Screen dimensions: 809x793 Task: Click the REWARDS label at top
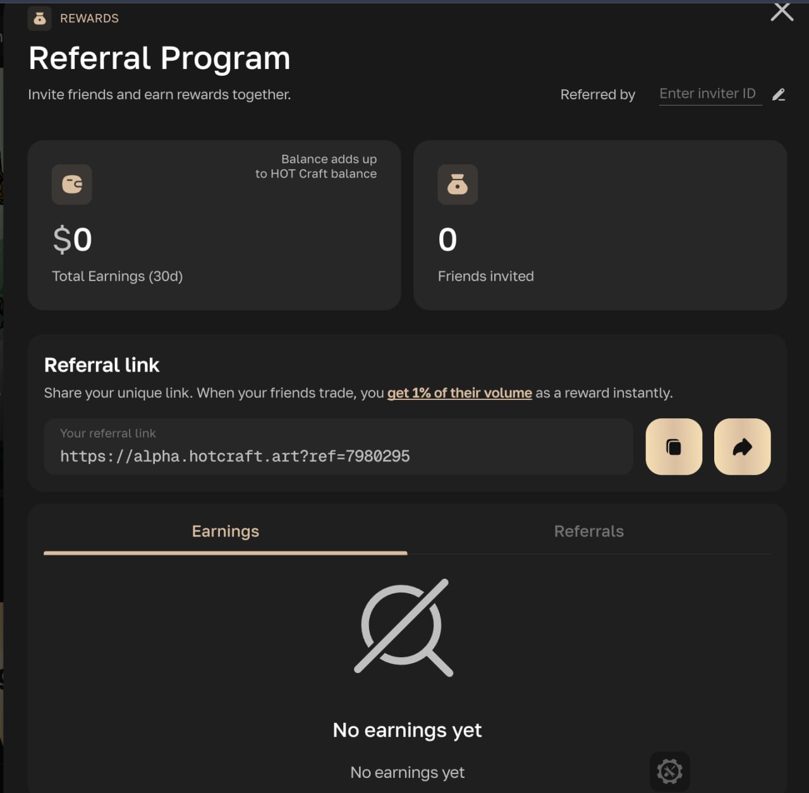[x=89, y=19]
